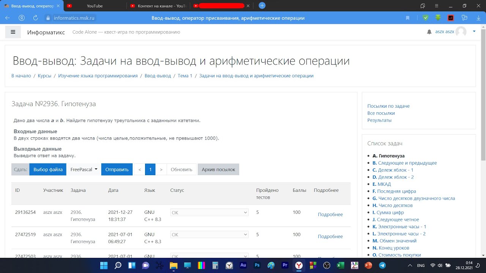Screen dimensions: 486x273
Task: Click the Yandex Browser taskbar icon
Action: pyautogui.click(x=299, y=265)
